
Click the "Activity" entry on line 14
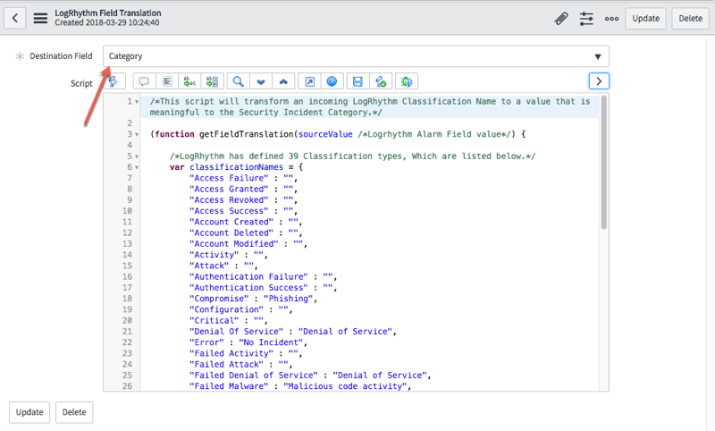point(229,255)
